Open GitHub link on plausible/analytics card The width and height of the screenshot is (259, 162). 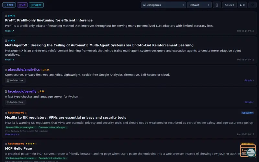[x=249, y=80]
